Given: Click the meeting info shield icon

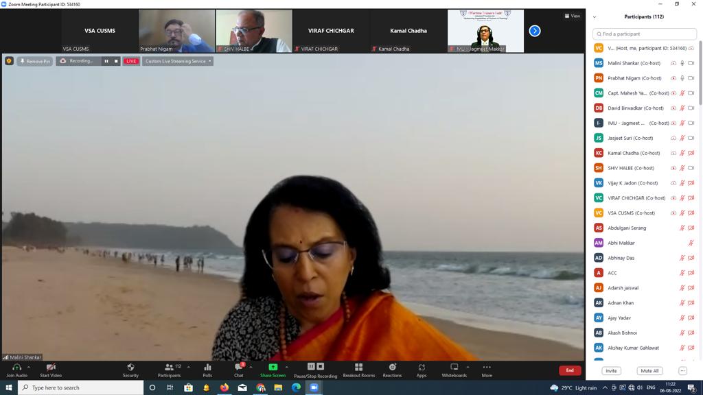Looking at the screenshot, I should click(x=9, y=61).
